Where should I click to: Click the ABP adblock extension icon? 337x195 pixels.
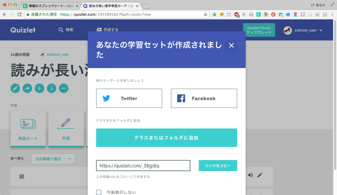236,14
